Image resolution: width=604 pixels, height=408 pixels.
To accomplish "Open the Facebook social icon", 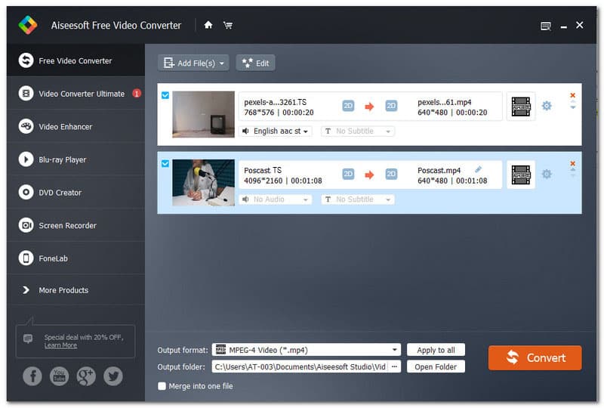I will 32,376.
